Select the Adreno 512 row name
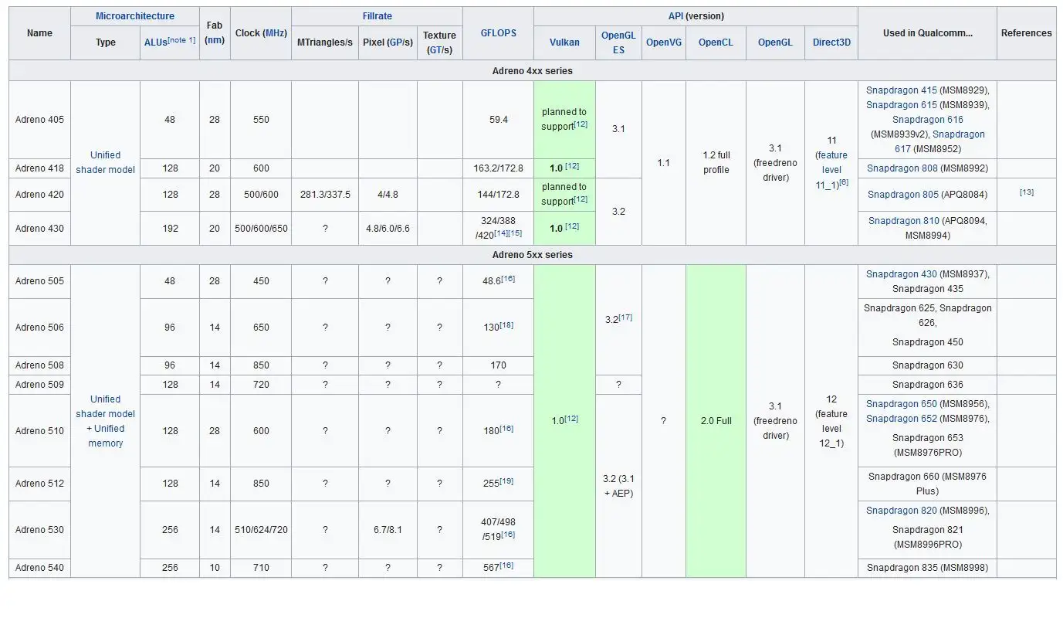 coord(39,484)
